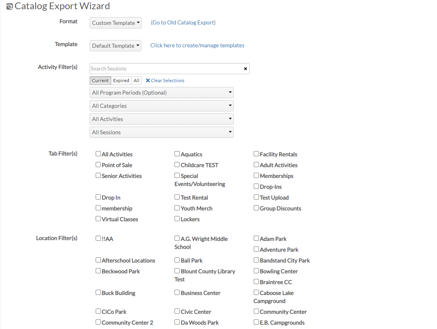The image size is (437, 329).
Task: Tick the Civic Center location checkbox
Action: tap(177, 311)
